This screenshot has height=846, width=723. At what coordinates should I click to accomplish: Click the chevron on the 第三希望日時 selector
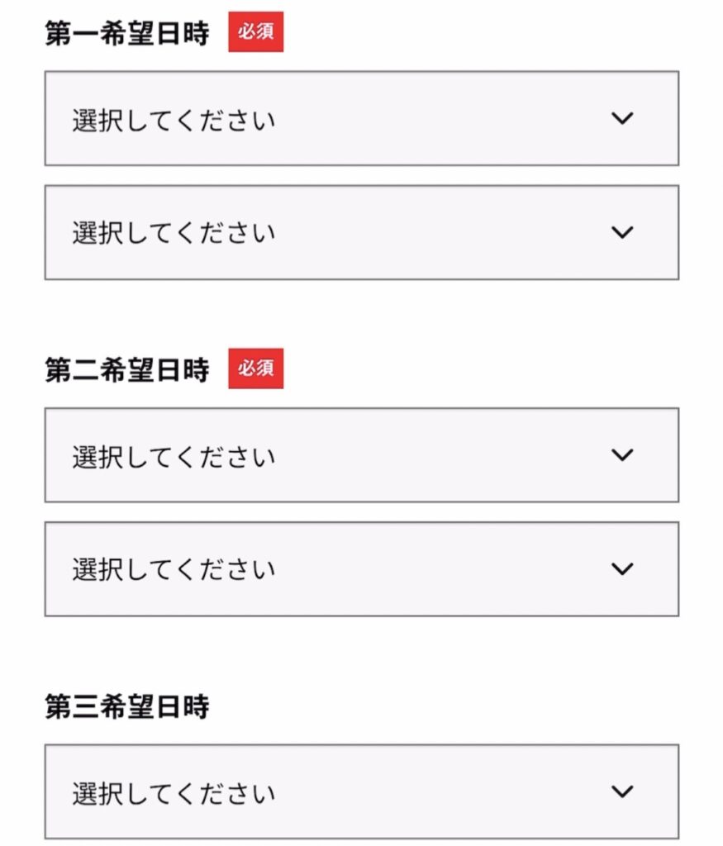click(622, 791)
